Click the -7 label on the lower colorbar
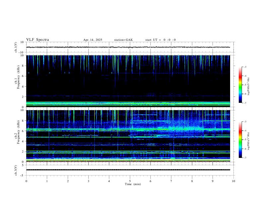 click(x=245, y=158)
